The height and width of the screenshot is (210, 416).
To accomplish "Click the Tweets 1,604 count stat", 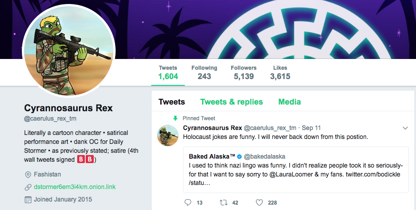I will tap(168, 72).
